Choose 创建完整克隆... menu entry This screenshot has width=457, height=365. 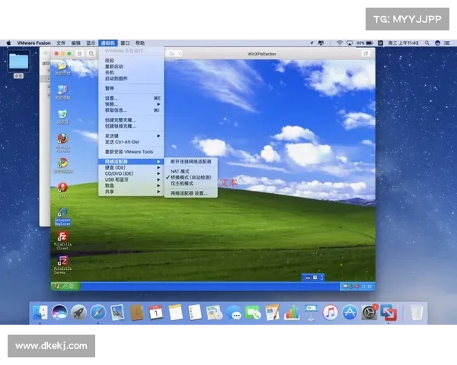131,120
